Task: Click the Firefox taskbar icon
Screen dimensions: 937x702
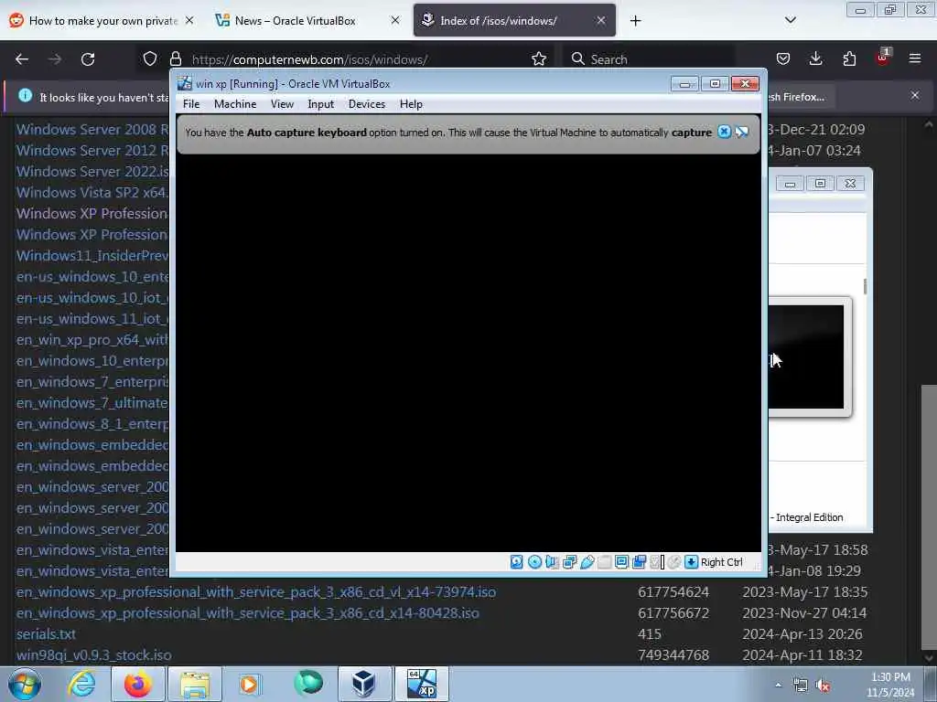Action: 138,684
